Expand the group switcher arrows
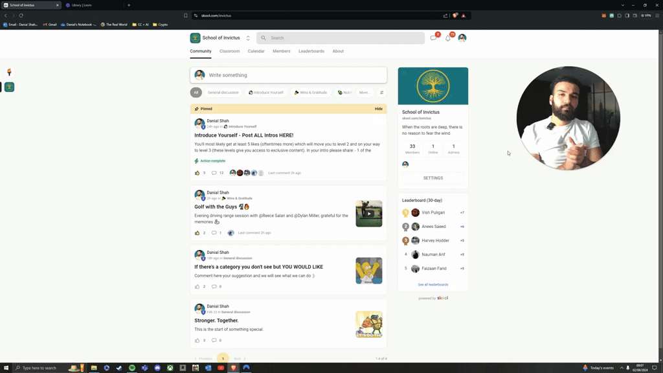The image size is (663, 373). 248,38
